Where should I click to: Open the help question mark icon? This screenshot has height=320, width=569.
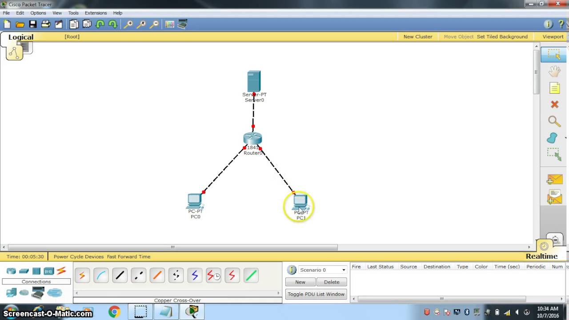(561, 24)
